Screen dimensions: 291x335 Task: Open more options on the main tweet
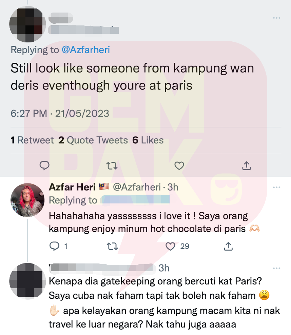(276, 18)
